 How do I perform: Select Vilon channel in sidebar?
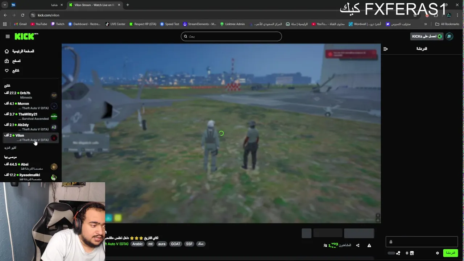click(x=31, y=137)
